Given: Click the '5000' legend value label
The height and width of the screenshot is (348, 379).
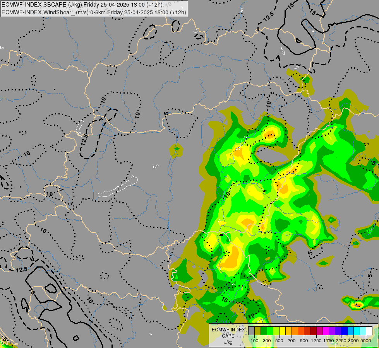Looking at the screenshot, I should 366,341.
